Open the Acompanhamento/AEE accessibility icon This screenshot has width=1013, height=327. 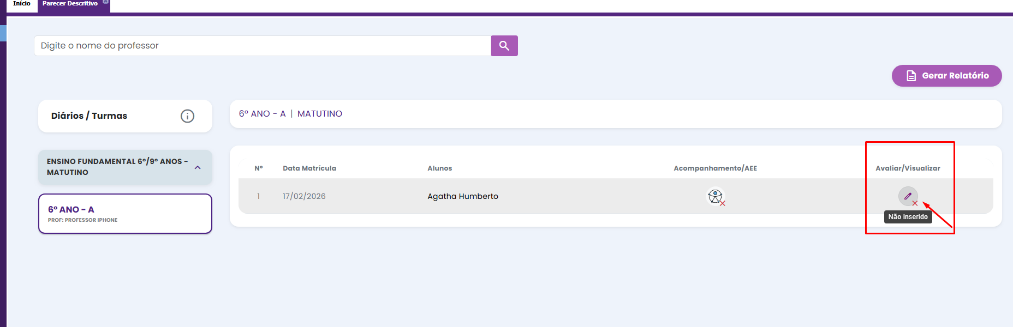pos(715,196)
